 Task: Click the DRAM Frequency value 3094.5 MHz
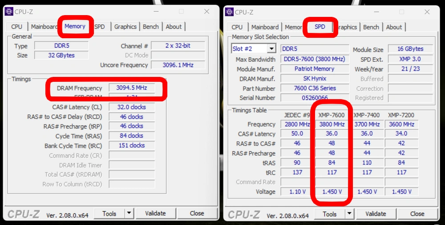(132, 88)
